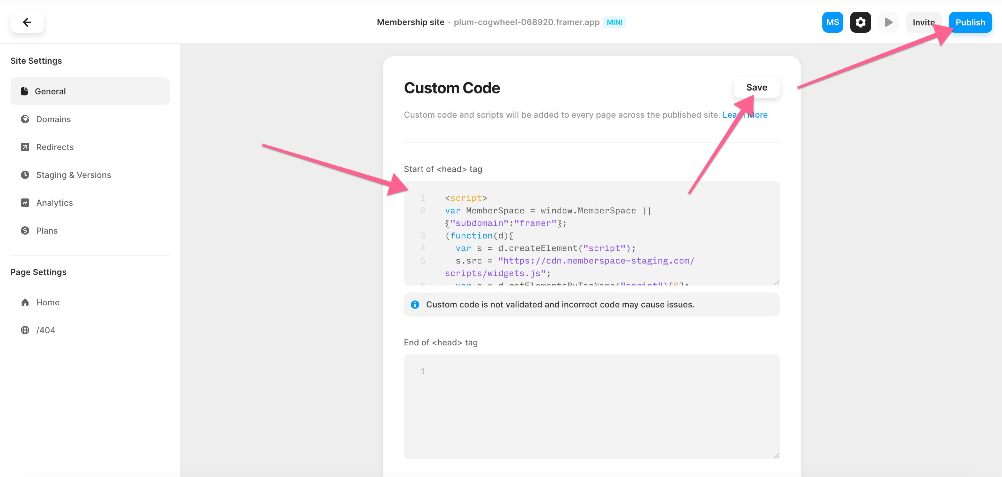Viewport: 1002px width, 477px height.
Task: Click the /404 globe icon
Action: pyautogui.click(x=25, y=330)
